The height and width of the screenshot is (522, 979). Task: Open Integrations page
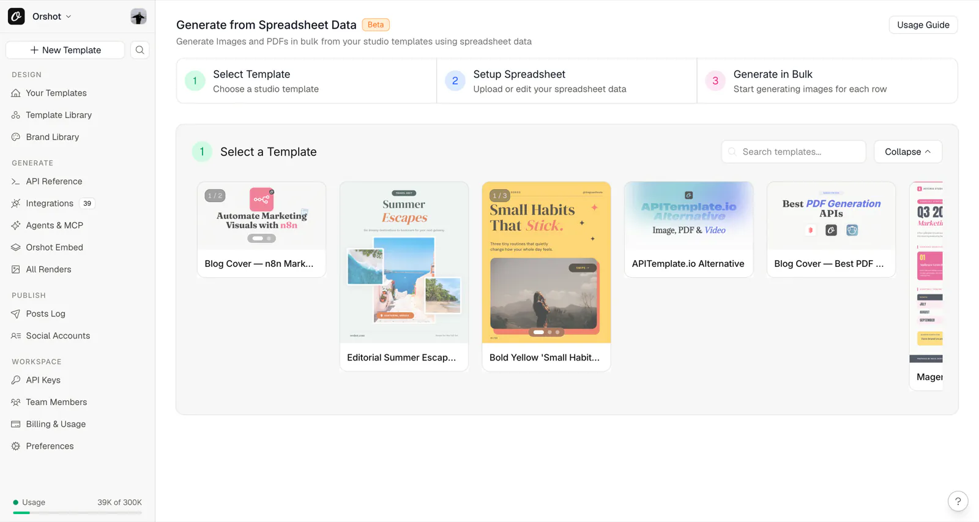coord(50,203)
